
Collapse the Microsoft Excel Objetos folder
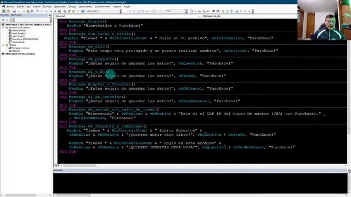point(3,27)
